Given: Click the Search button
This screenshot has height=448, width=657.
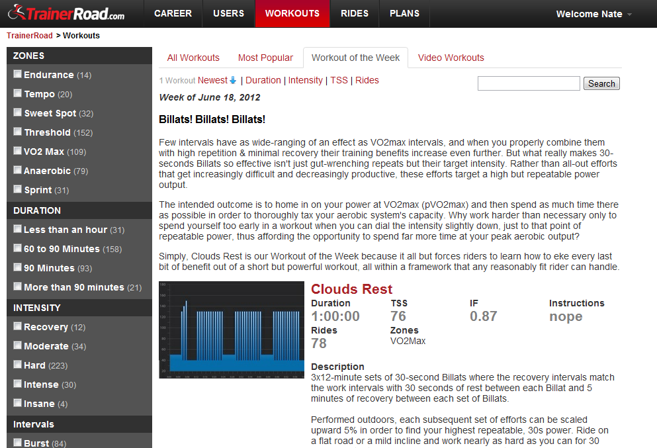Looking at the screenshot, I should click(601, 83).
